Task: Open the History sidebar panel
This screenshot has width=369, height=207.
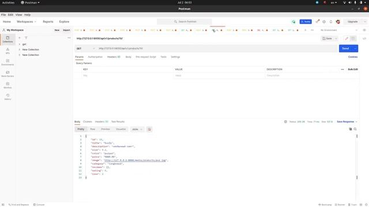Action: tap(7, 97)
